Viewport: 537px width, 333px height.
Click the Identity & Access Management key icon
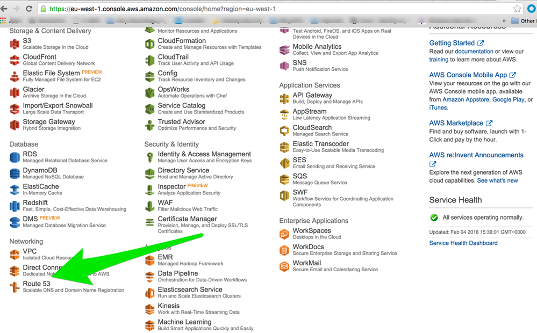(149, 157)
